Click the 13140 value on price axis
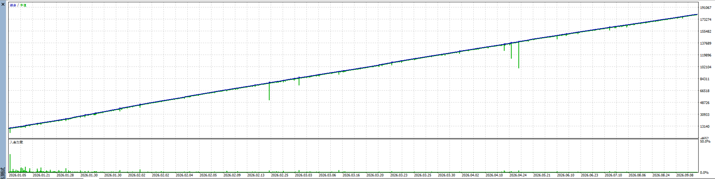 705,127
